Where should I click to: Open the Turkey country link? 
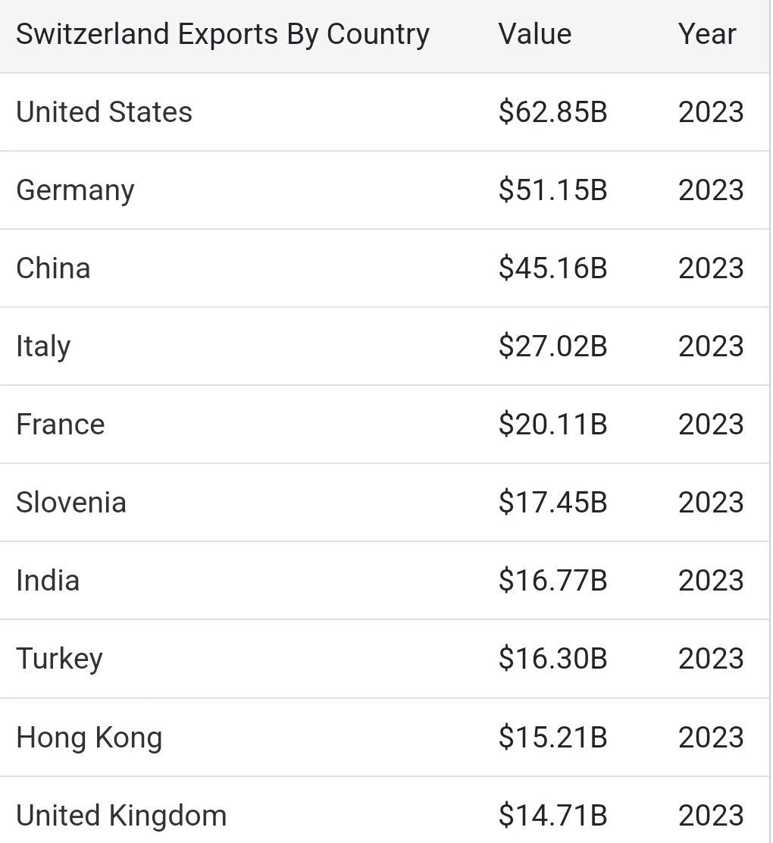[x=59, y=659]
